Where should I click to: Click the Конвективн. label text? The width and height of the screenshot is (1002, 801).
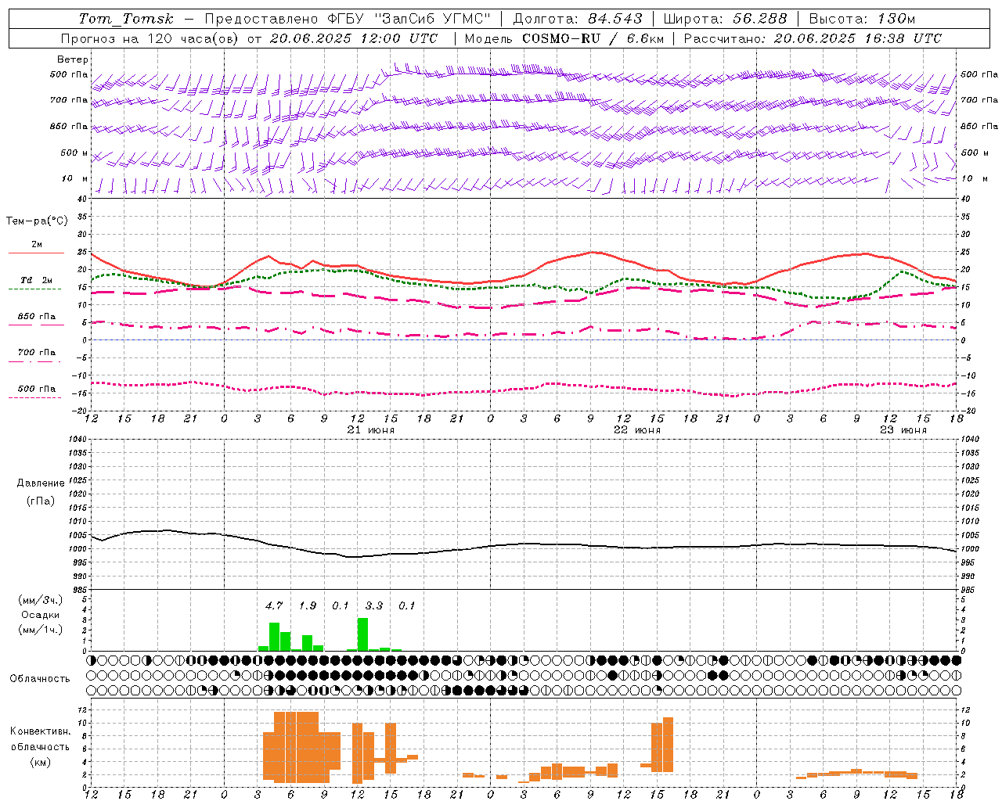click(40, 731)
